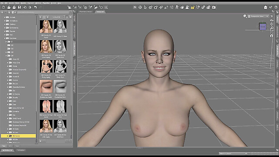Expand the Figures folder

tap(5, 31)
